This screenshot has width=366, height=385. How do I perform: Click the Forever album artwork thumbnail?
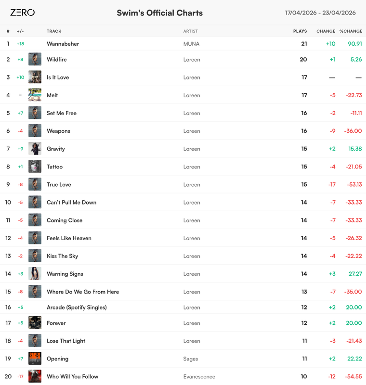[x=35, y=323]
